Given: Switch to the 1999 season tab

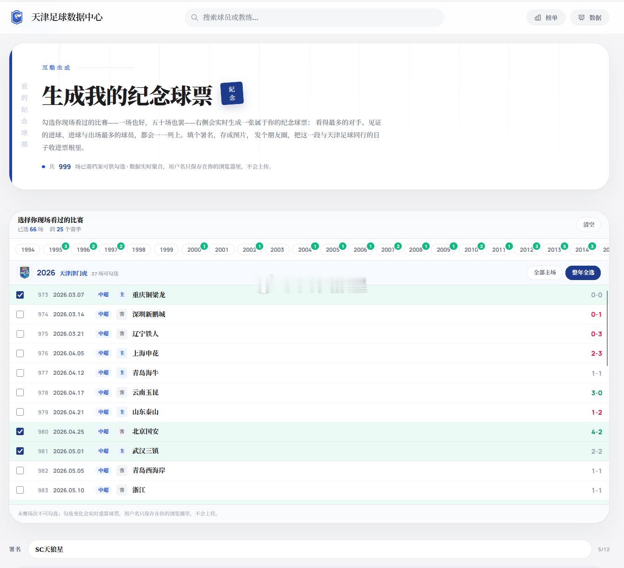Looking at the screenshot, I should (x=166, y=249).
